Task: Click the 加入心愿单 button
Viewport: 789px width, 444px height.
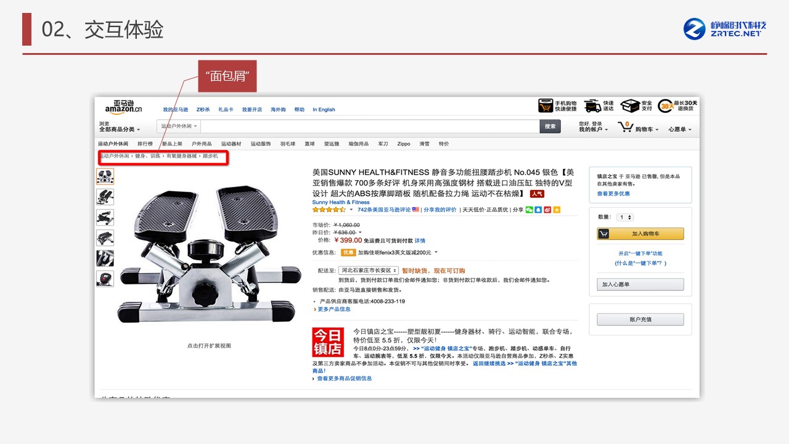Action: (x=640, y=284)
